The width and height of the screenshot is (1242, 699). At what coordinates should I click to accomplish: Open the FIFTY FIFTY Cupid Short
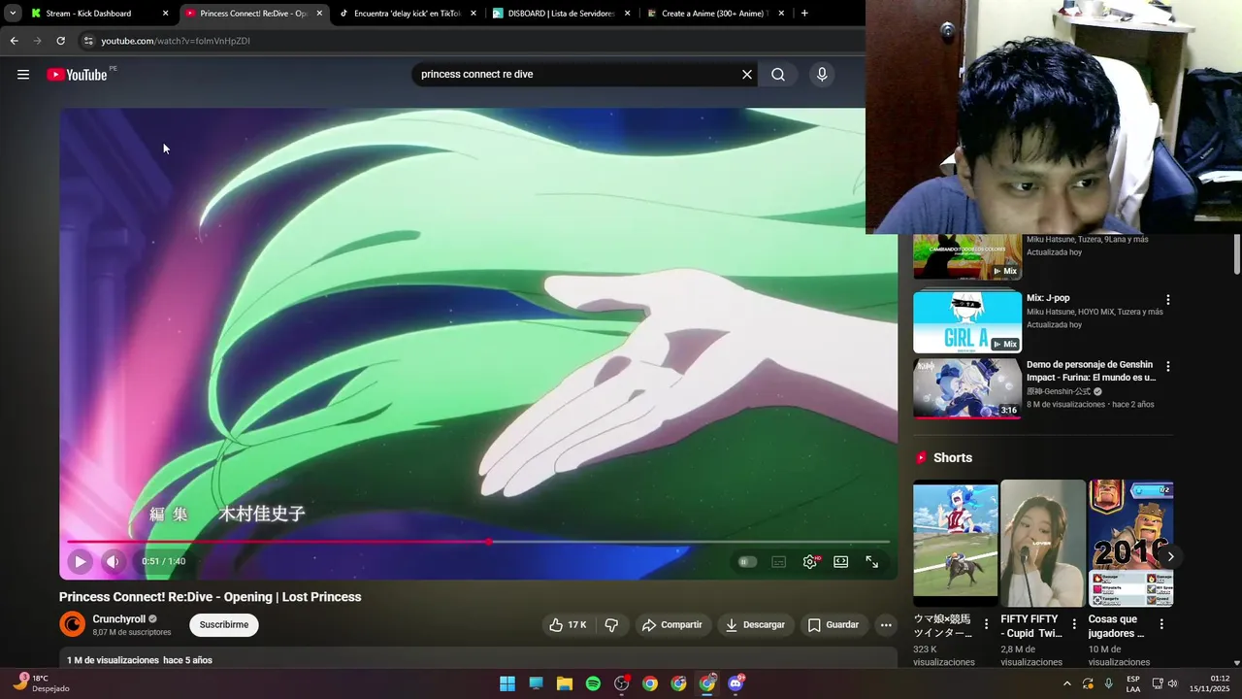click(1043, 544)
